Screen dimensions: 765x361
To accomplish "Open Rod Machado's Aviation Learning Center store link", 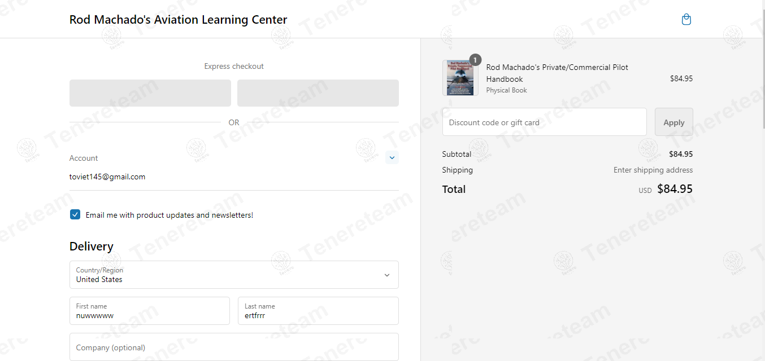I will click(178, 20).
